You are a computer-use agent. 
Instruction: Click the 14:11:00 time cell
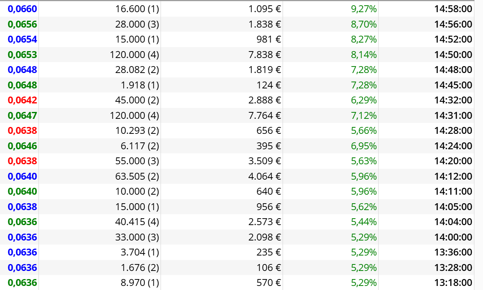[453, 191]
